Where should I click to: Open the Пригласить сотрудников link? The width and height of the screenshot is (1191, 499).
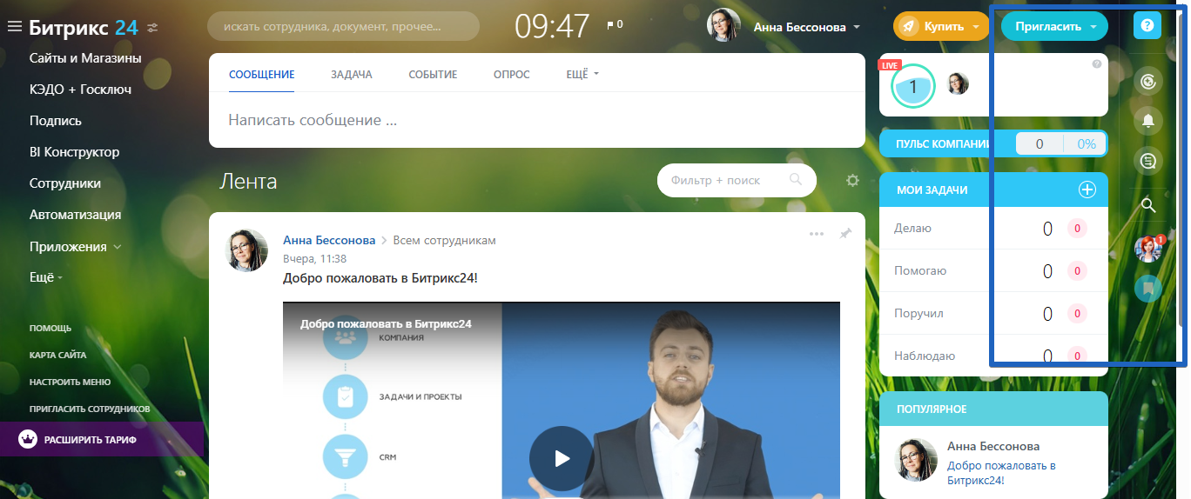[x=90, y=409]
